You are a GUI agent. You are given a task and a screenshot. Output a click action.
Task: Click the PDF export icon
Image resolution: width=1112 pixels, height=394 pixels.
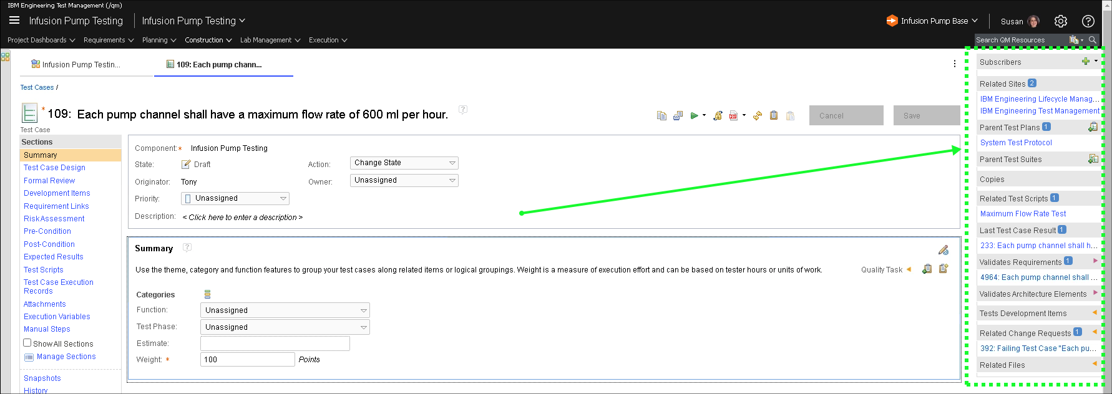pos(733,115)
